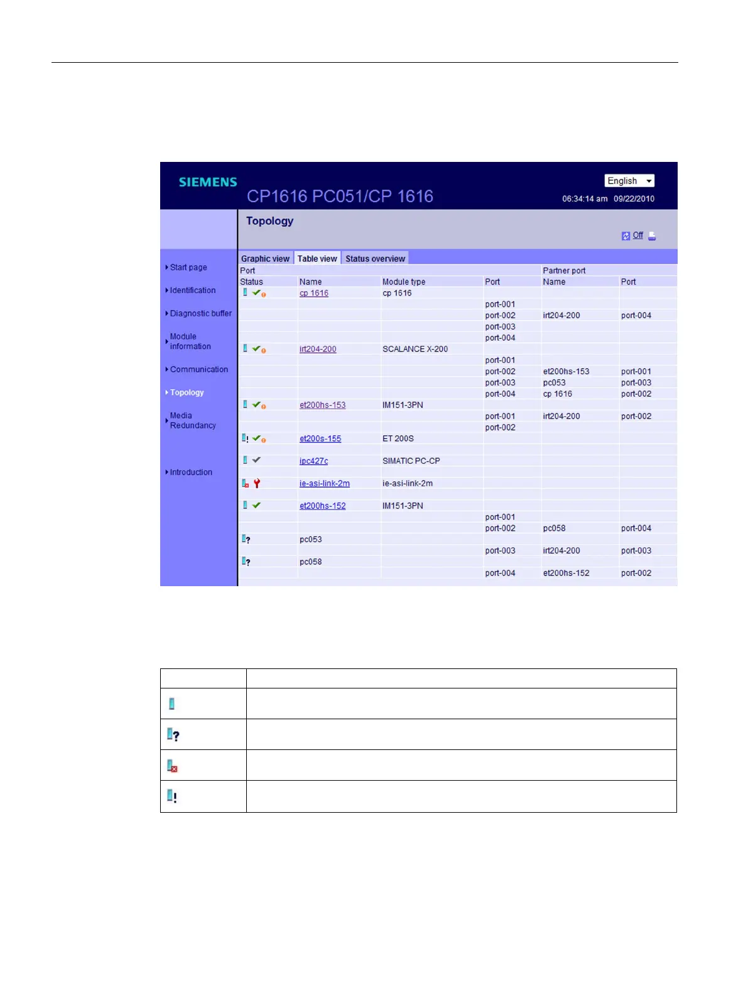Click the Partner port header
This screenshot has height=996, width=748.
(564, 270)
